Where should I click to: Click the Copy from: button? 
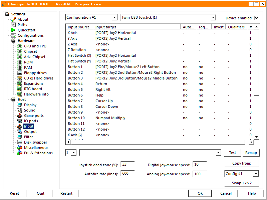(242, 163)
